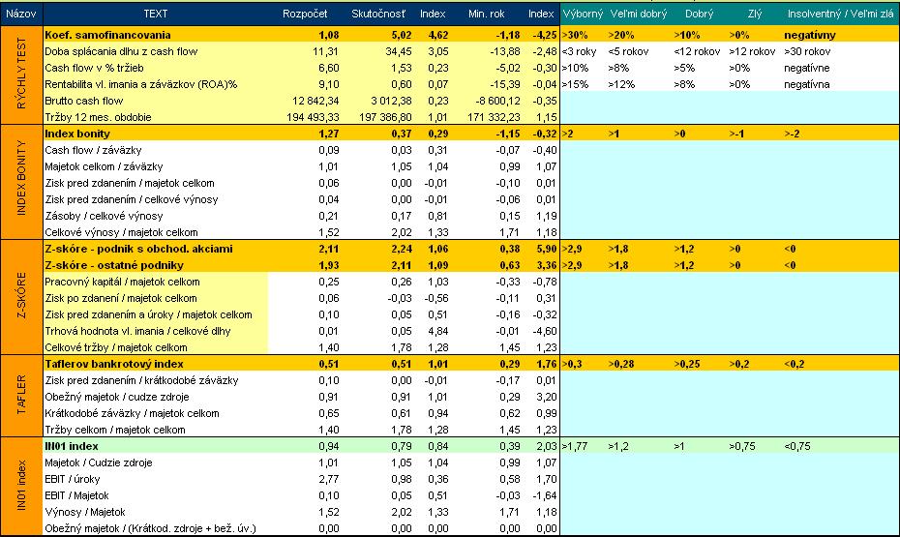Click the Rozpočet column header
Image resolution: width=900 pixels, height=537 pixels.
coord(305,14)
